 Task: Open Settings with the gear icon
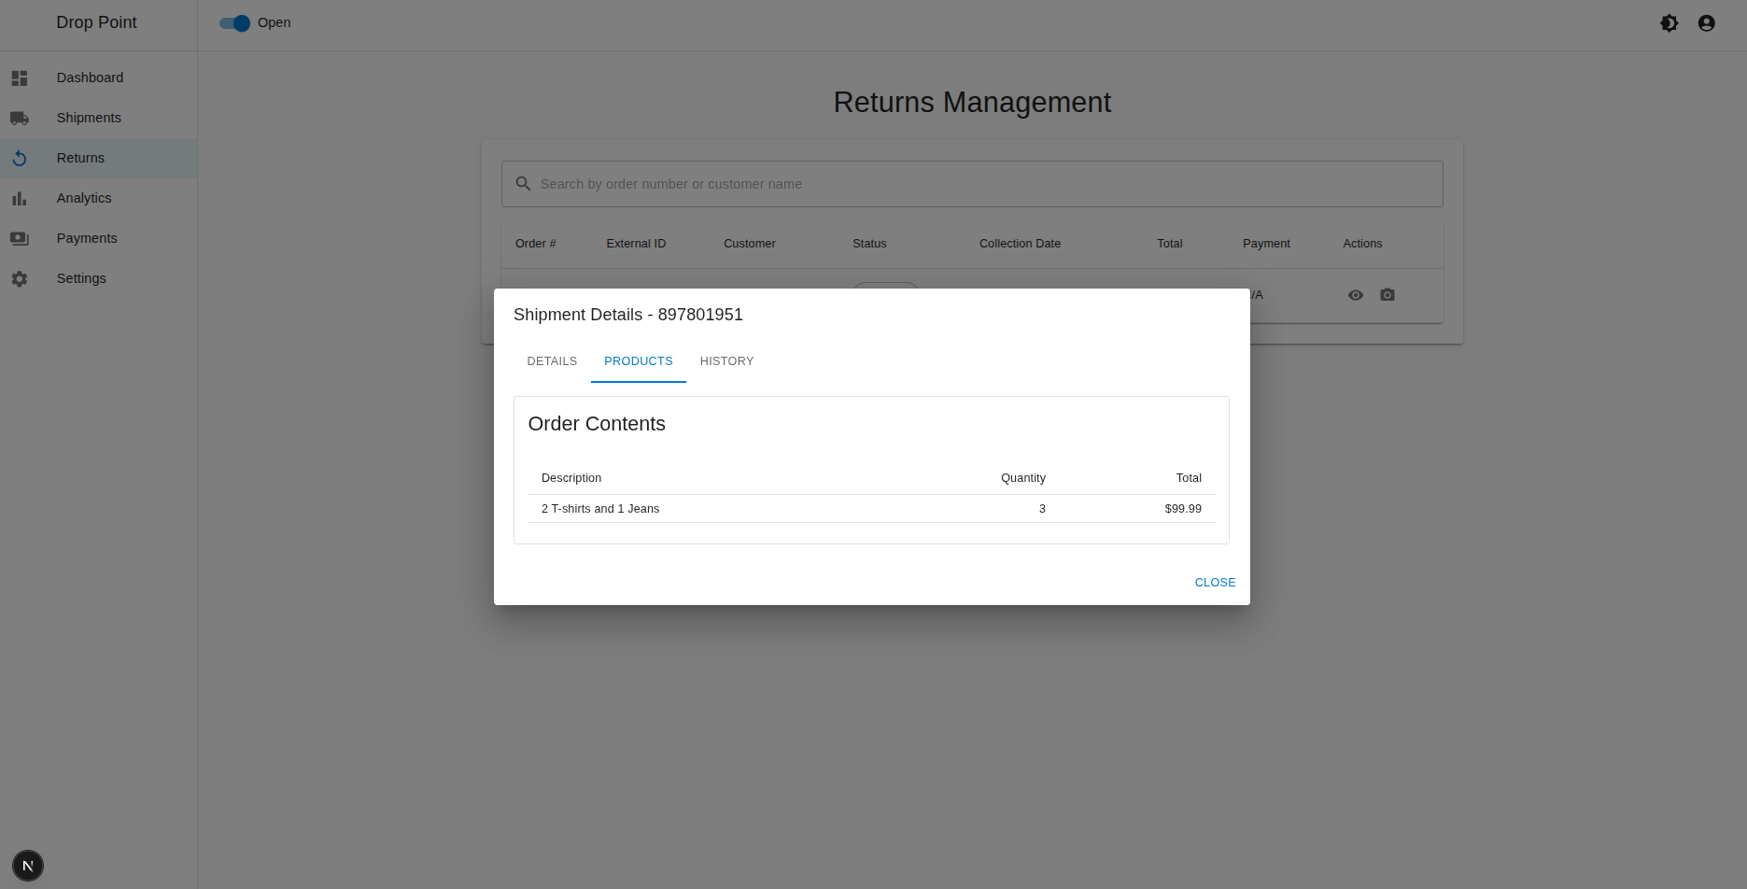click(x=20, y=278)
